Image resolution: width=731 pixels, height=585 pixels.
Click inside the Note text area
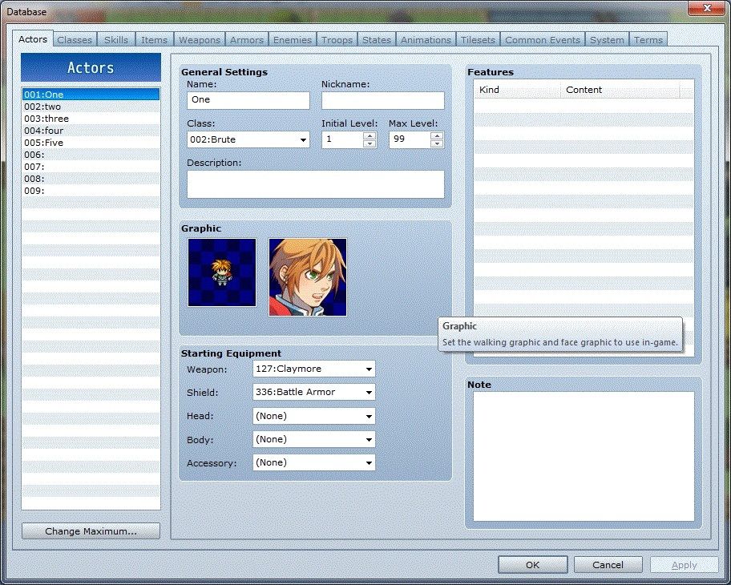coord(583,456)
